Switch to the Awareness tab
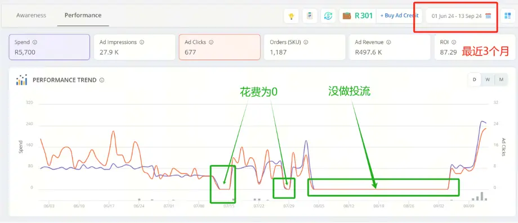This screenshot has height=223, width=518. coord(31,15)
